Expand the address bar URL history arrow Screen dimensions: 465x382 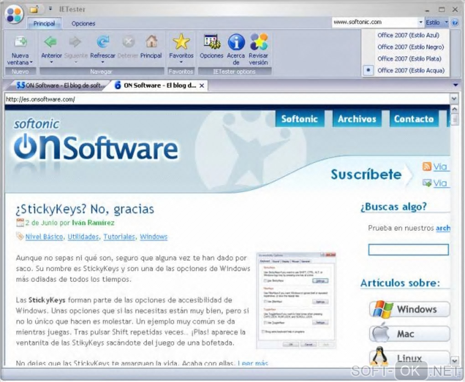click(x=454, y=99)
